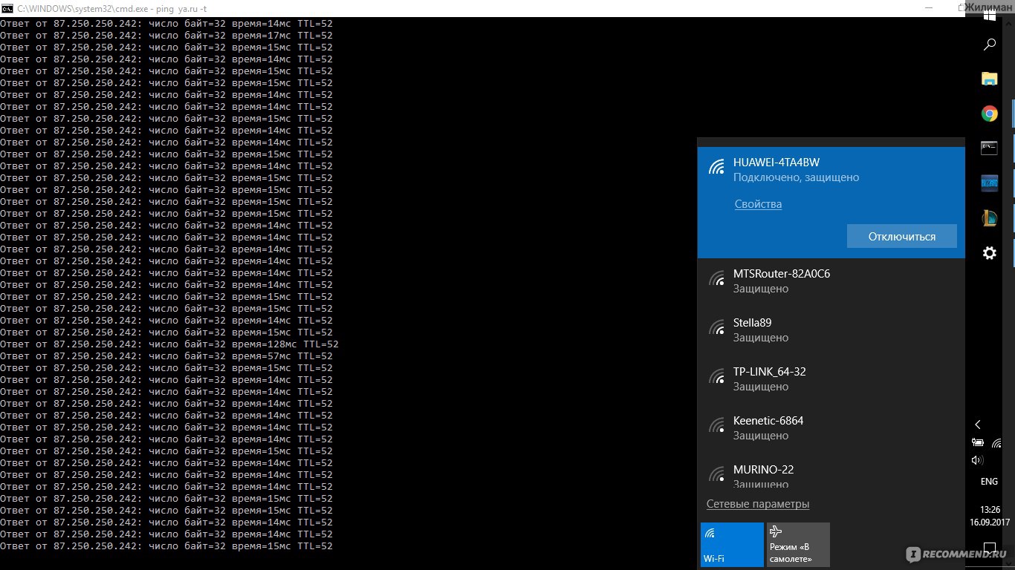Select the MTSRouter-82A0C6 network
The height and width of the screenshot is (570, 1015).
831,281
